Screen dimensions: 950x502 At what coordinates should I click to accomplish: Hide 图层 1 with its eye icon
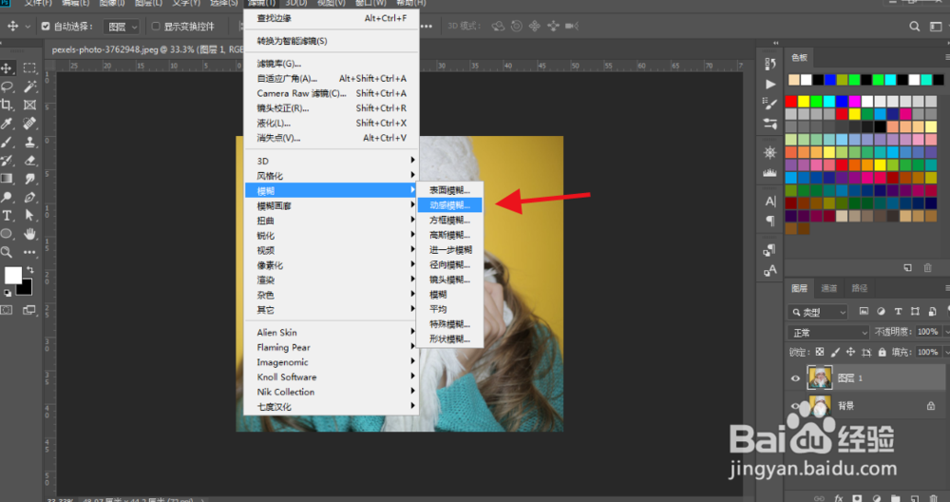795,378
